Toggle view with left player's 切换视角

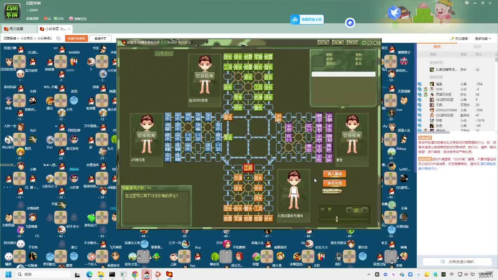(x=146, y=135)
